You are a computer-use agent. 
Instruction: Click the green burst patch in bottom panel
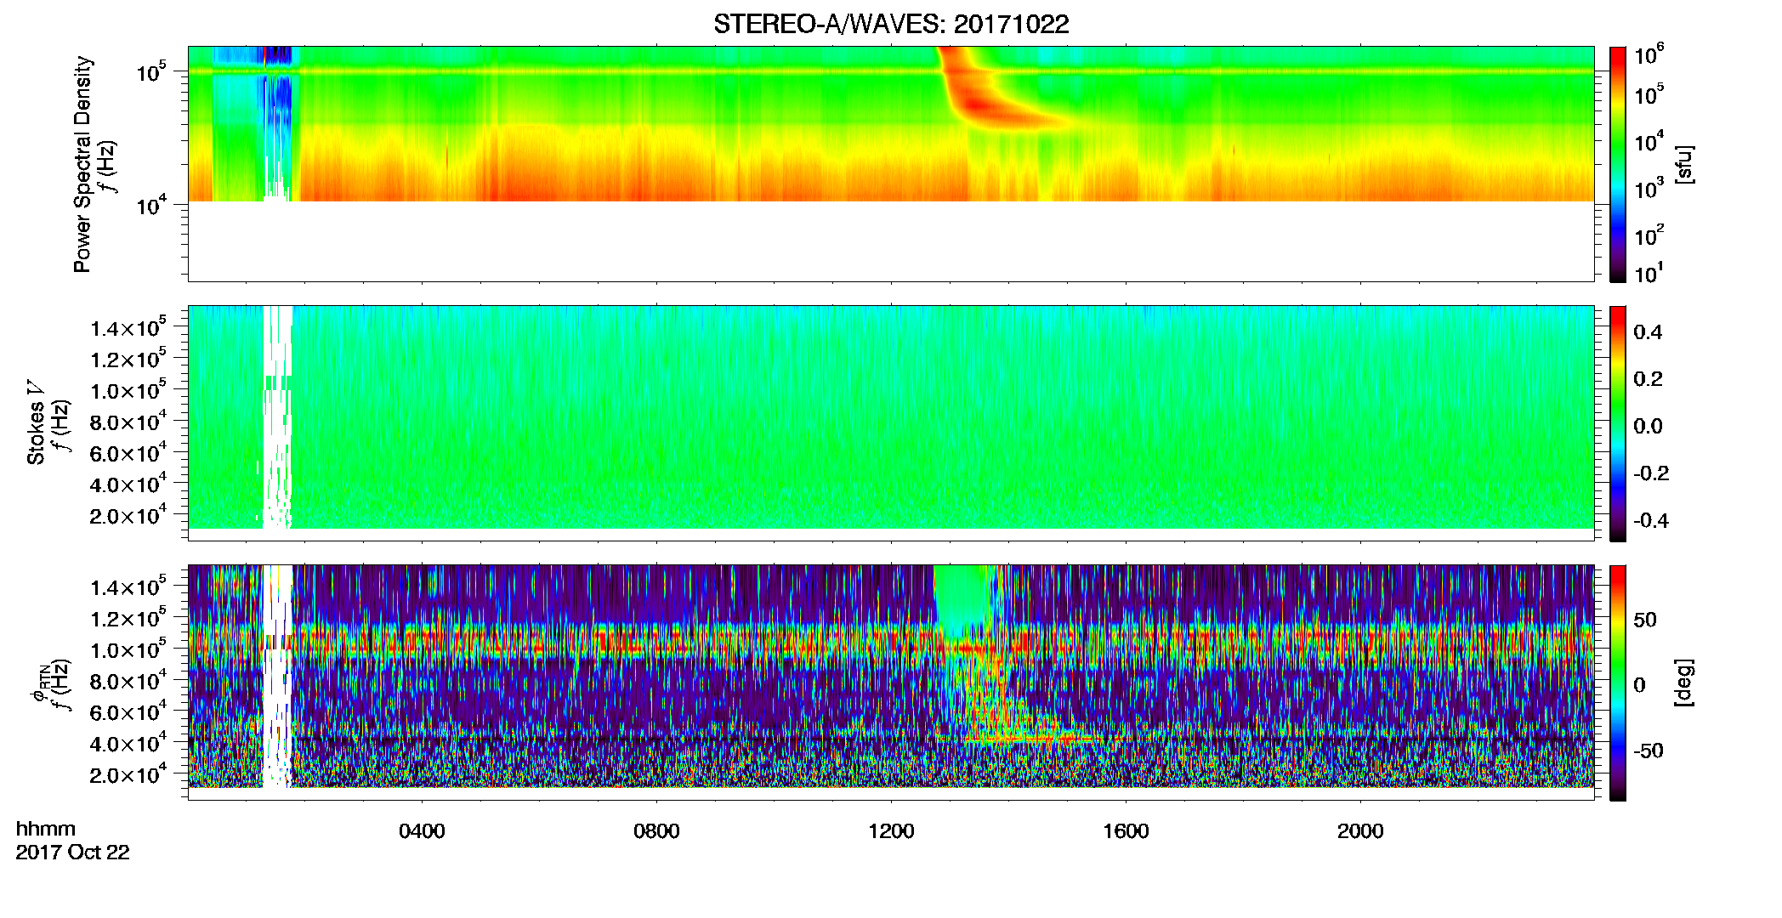click(963, 597)
